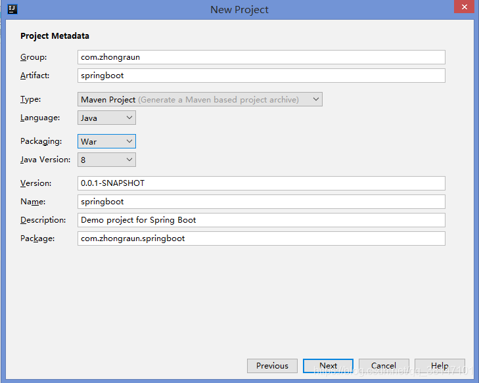Open the Type dropdown Maven Project
The width and height of the screenshot is (479, 383).
pyautogui.click(x=200, y=99)
